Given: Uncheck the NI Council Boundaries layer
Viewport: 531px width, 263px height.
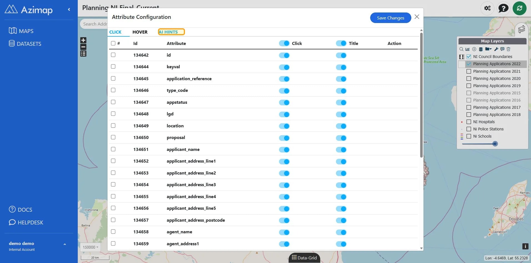Looking at the screenshot, I should [469, 57].
